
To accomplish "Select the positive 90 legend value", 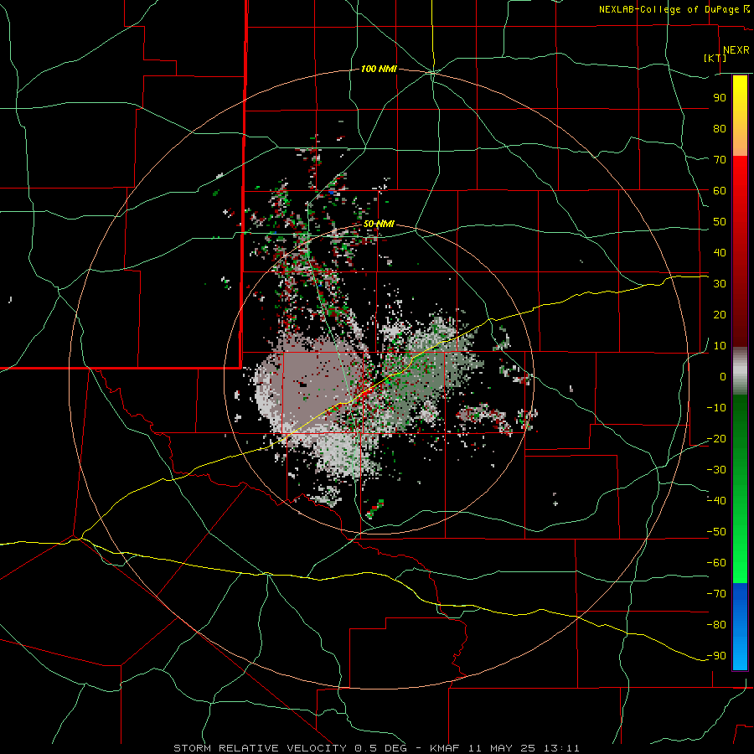I will point(720,98).
